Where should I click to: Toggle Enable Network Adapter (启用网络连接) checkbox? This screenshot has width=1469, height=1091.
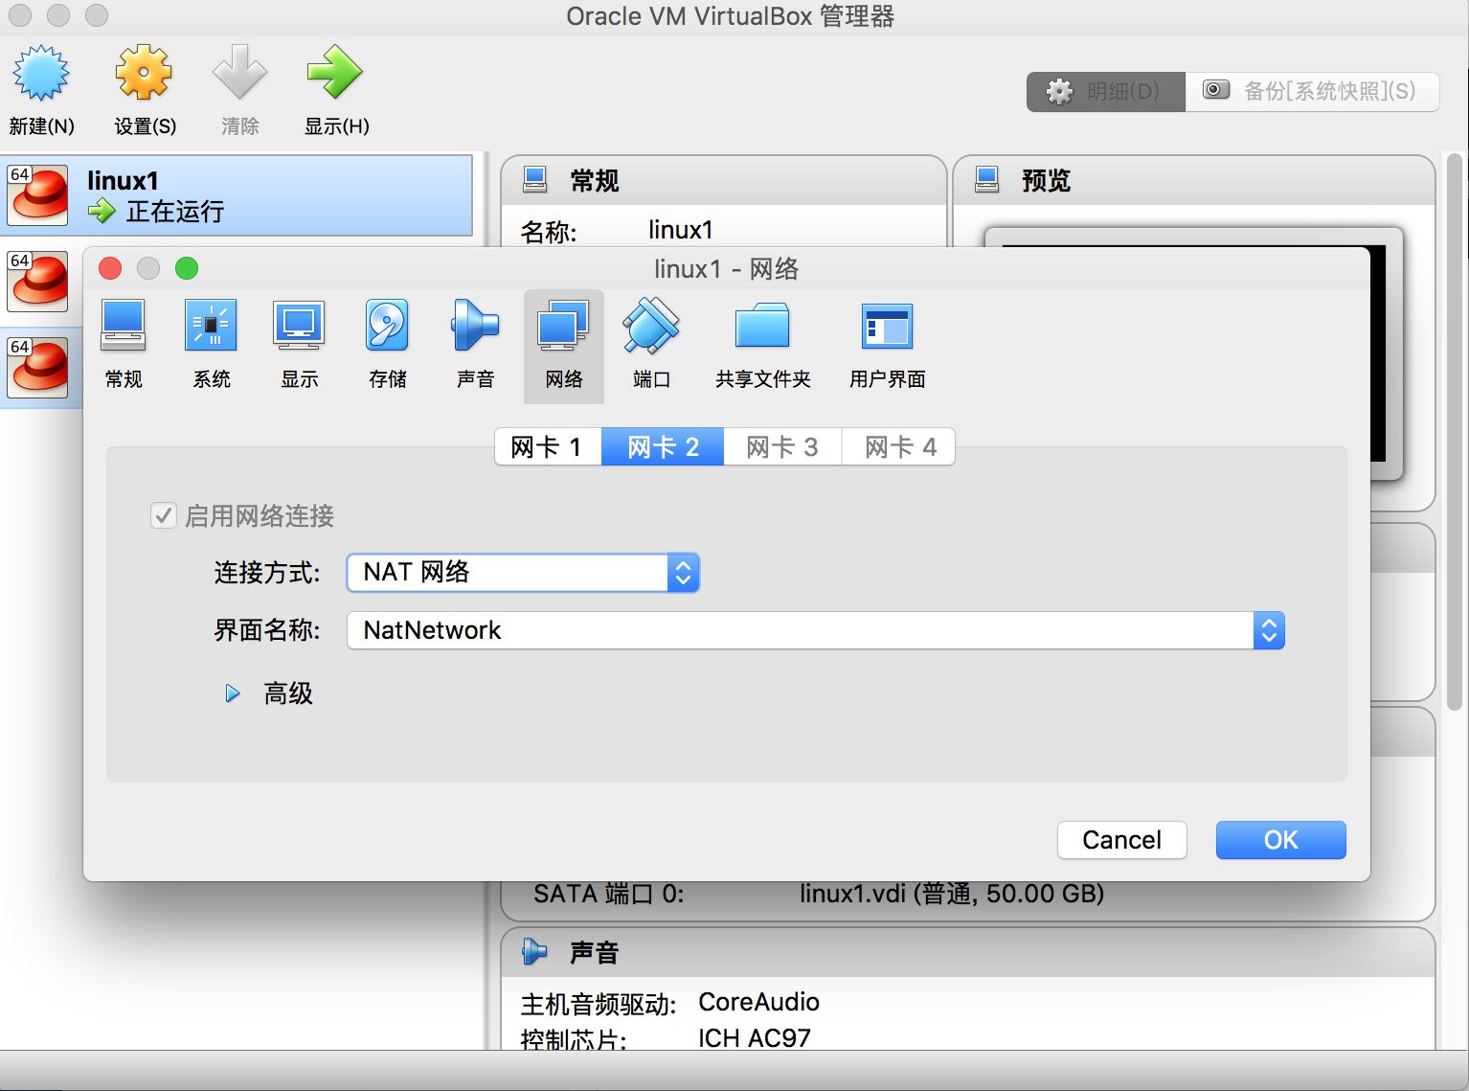[x=164, y=515]
